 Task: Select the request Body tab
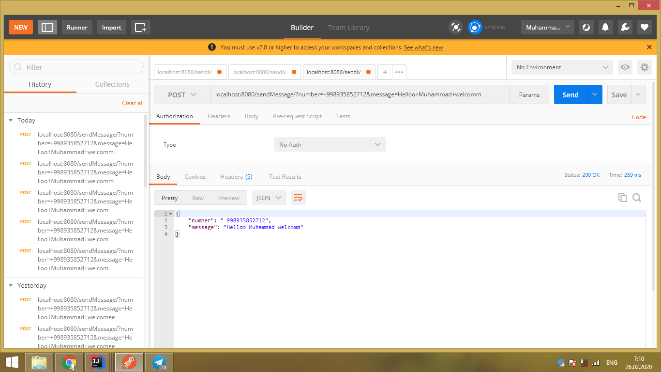252,116
